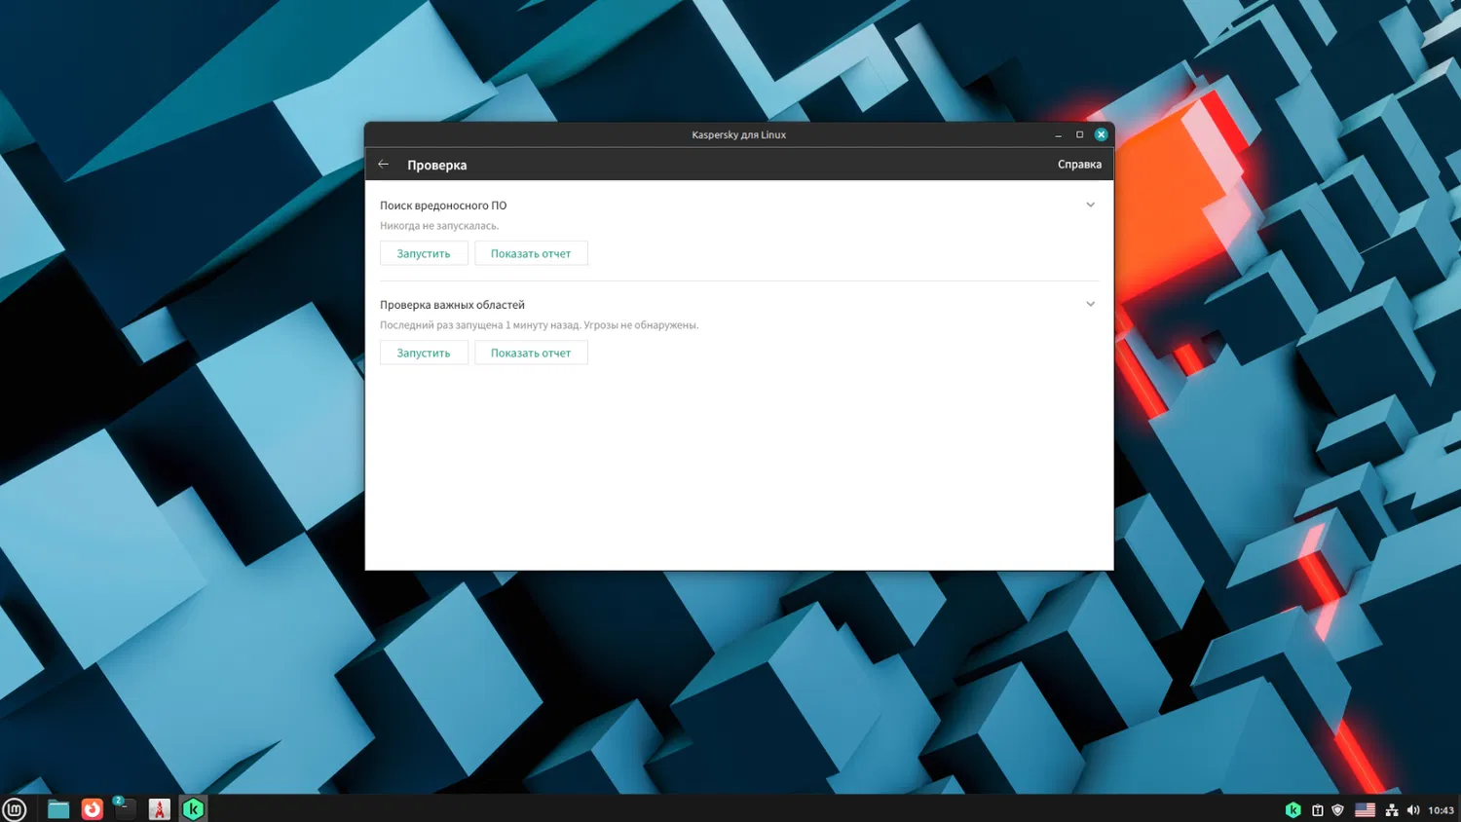
Task: Click Запустить under Поиск вредоносного ПО
Action: pos(424,253)
